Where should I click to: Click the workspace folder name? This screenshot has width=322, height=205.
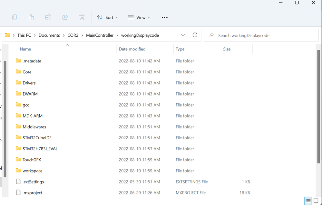coord(33,171)
